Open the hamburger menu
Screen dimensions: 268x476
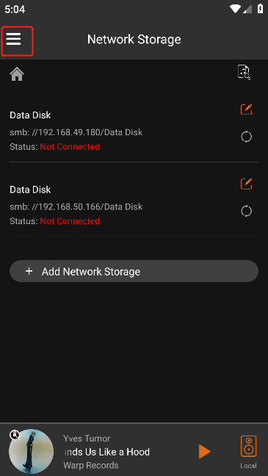tap(14, 39)
